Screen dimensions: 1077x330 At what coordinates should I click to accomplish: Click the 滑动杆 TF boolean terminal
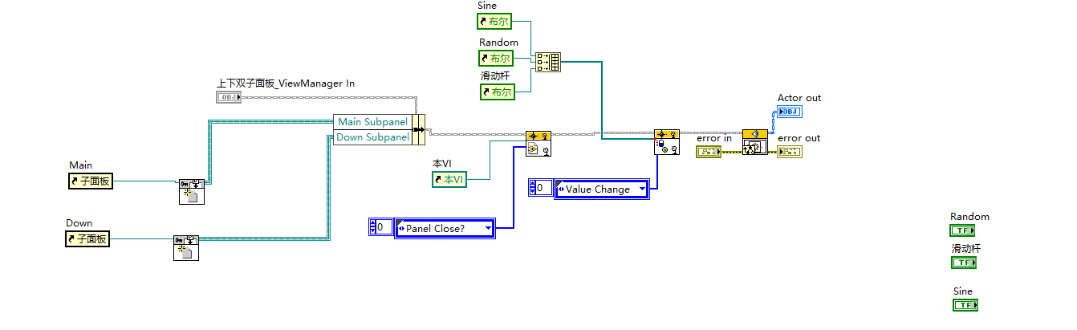pos(964,262)
